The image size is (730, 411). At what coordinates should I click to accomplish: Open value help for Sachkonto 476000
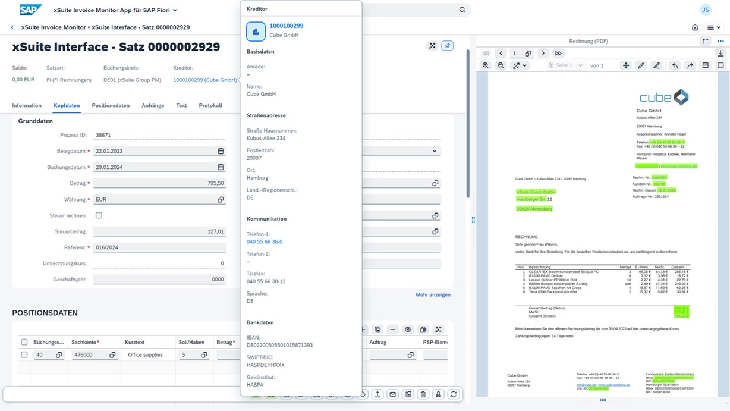tap(112, 355)
